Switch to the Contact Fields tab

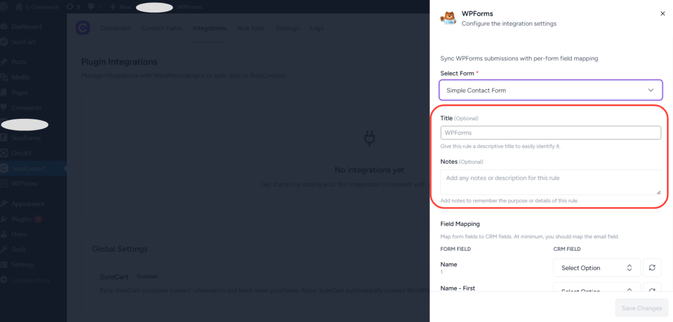tap(162, 28)
